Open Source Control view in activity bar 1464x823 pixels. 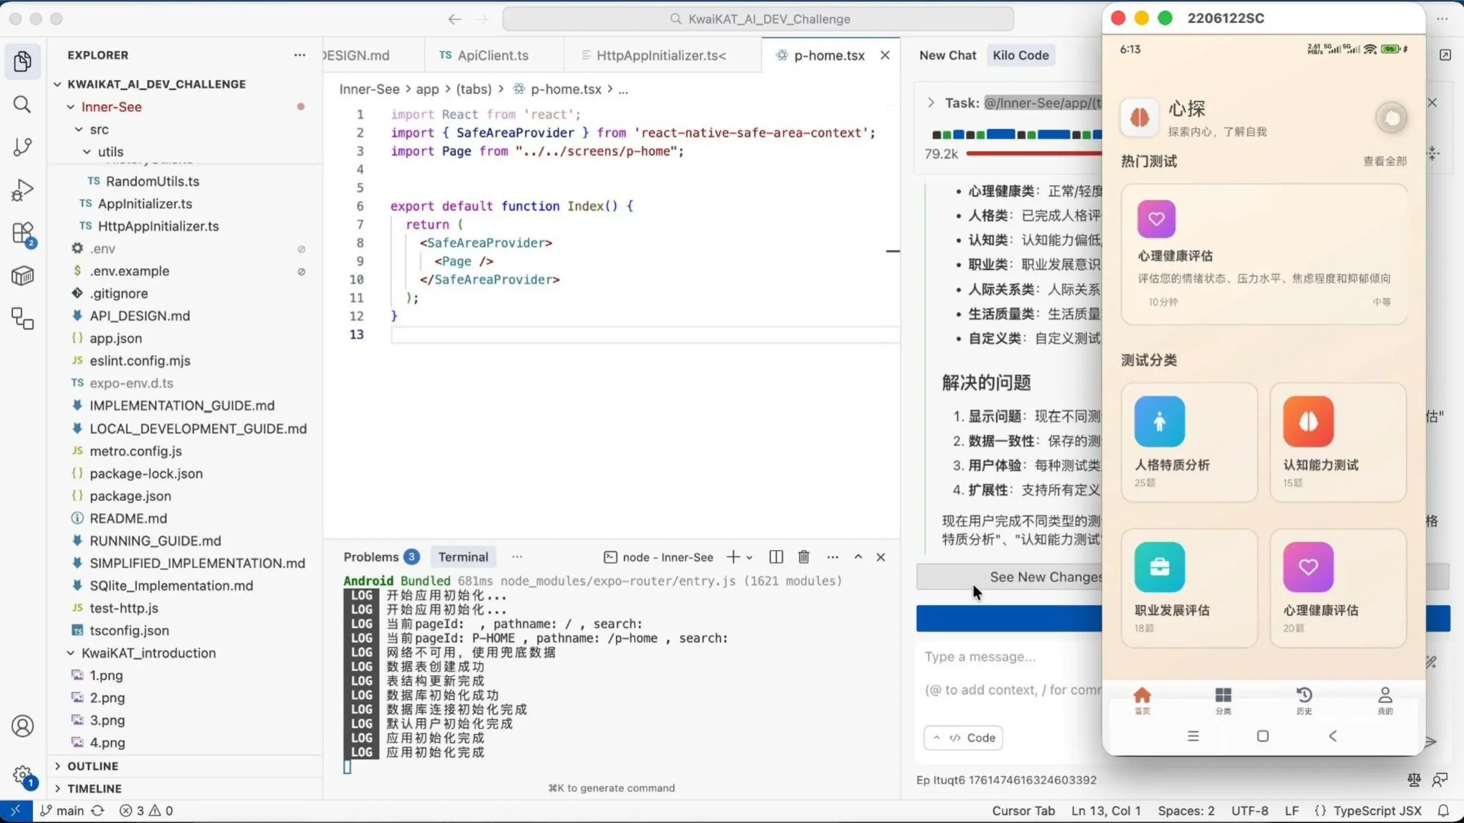point(22,147)
